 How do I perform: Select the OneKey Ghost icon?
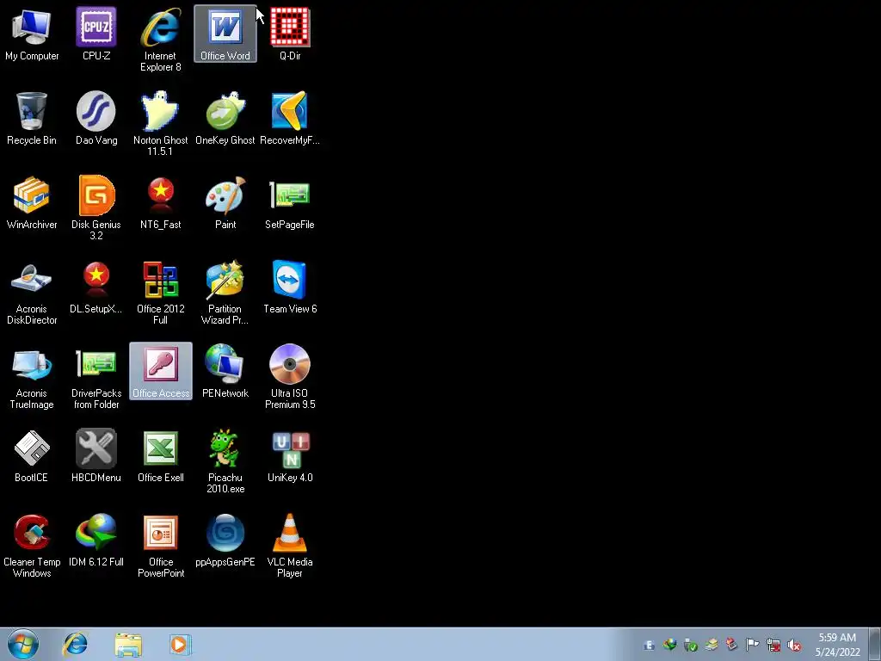pyautogui.click(x=225, y=118)
